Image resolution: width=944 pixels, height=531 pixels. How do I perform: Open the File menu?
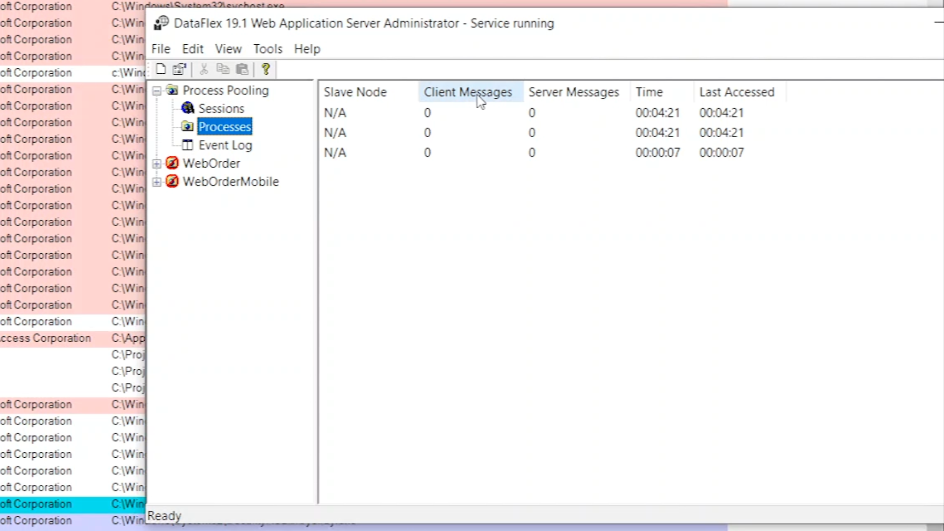pyautogui.click(x=160, y=49)
